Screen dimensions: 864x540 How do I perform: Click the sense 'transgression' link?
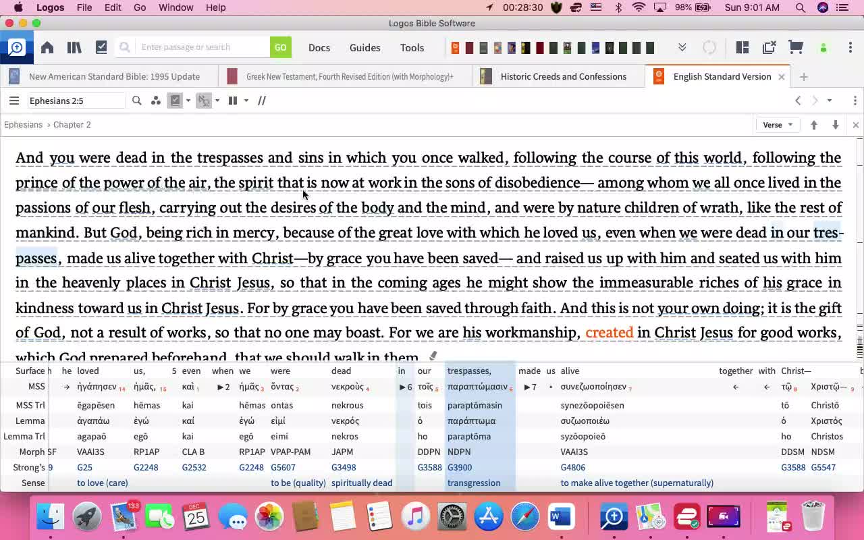[x=474, y=483]
